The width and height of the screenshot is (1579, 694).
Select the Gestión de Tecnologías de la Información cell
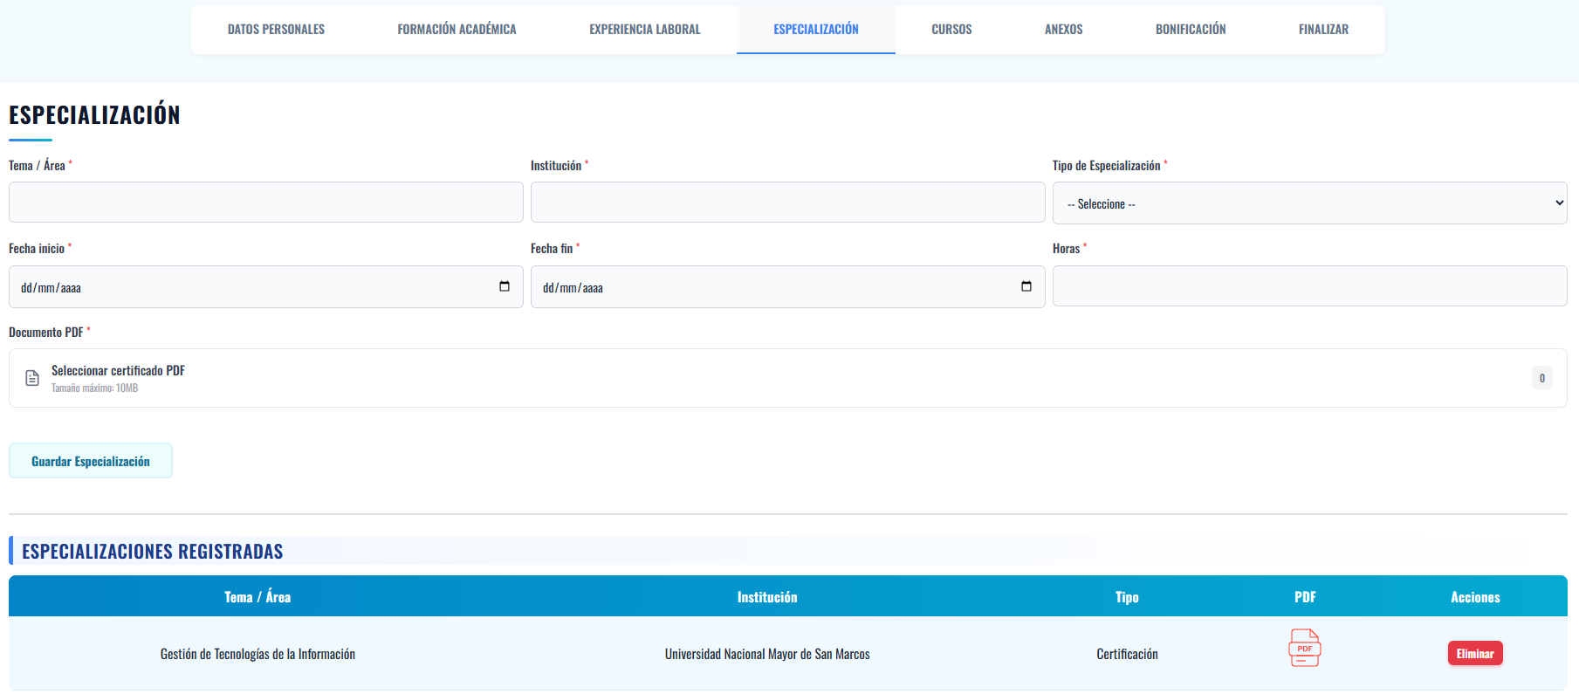click(x=257, y=654)
